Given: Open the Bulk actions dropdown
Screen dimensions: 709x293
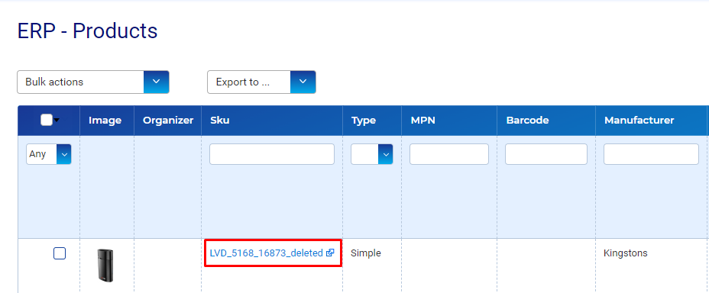Looking at the screenshot, I should (93, 82).
